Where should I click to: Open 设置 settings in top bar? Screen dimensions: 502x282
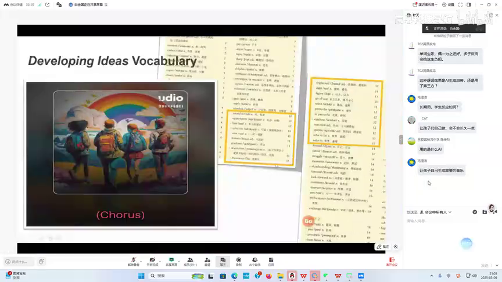point(448,5)
